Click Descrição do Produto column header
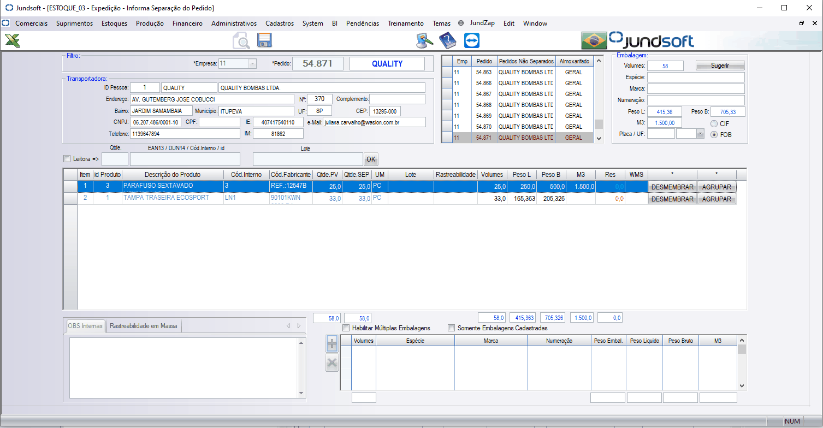823x428 pixels. point(173,174)
